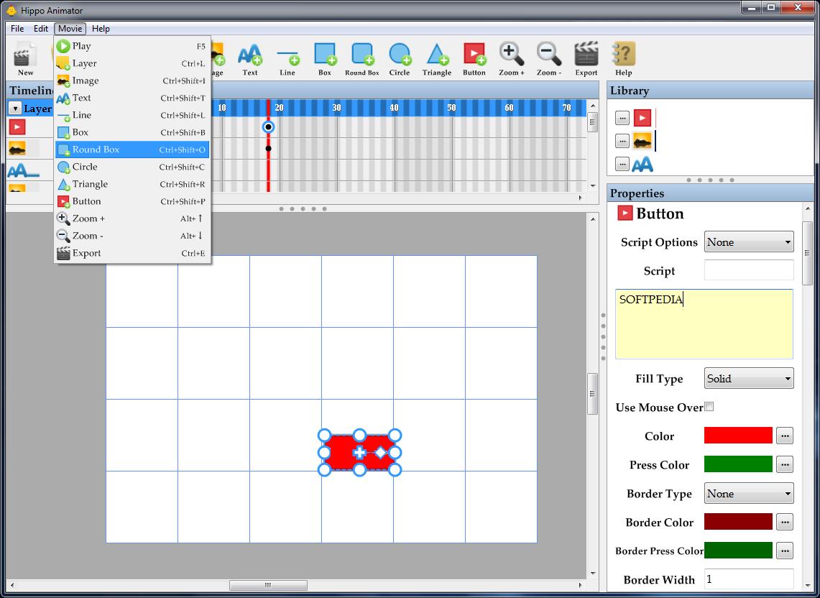The image size is (820, 598).
Task: Click the red Color swatch
Action: click(x=738, y=436)
